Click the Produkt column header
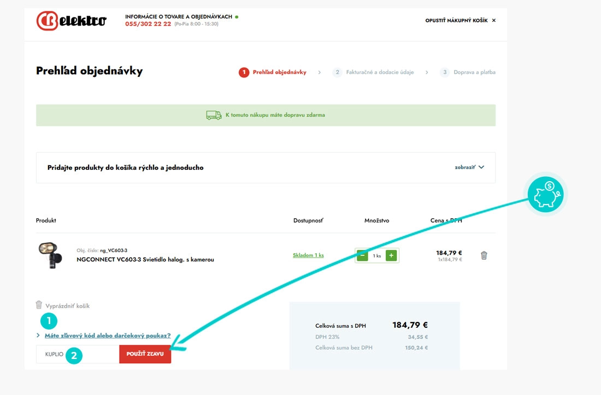The image size is (601, 395). [x=46, y=220]
